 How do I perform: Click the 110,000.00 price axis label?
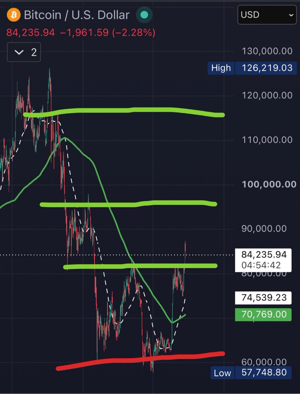(267, 140)
